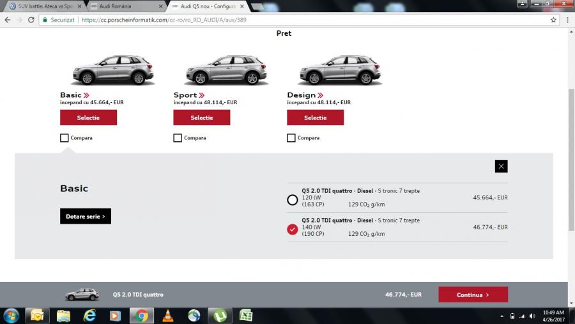This screenshot has height=324, width=575.
Task: Tick the Compara checkbox under Basic
Action: pyautogui.click(x=64, y=138)
